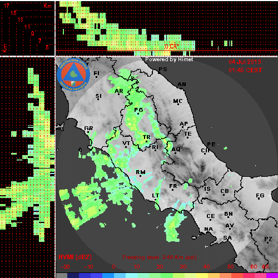
Task: Click the 40 value on the dBZ scale
Action: click(206, 267)
